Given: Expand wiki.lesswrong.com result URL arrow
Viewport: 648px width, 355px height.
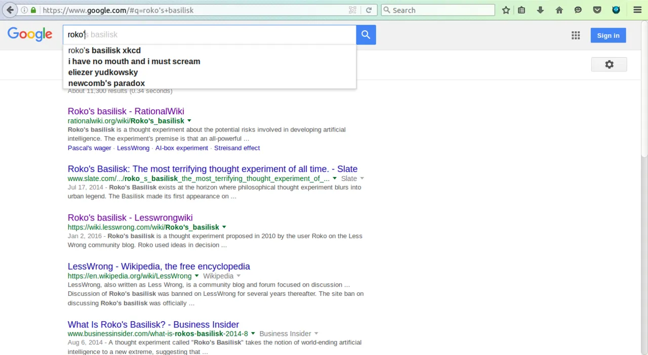Looking at the screenshot, I should 224,227.
